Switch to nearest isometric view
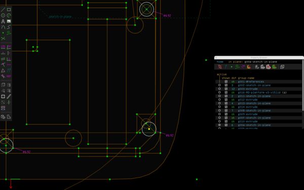Viewport: 304px width, 190px height. [3, 117]
